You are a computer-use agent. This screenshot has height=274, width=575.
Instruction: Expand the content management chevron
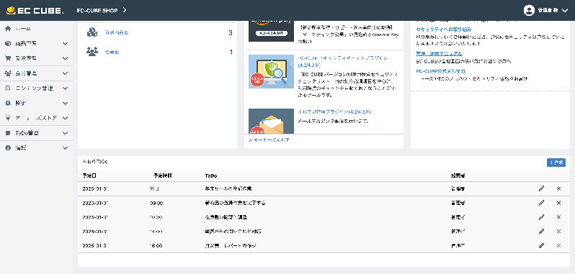coord(66,88)
